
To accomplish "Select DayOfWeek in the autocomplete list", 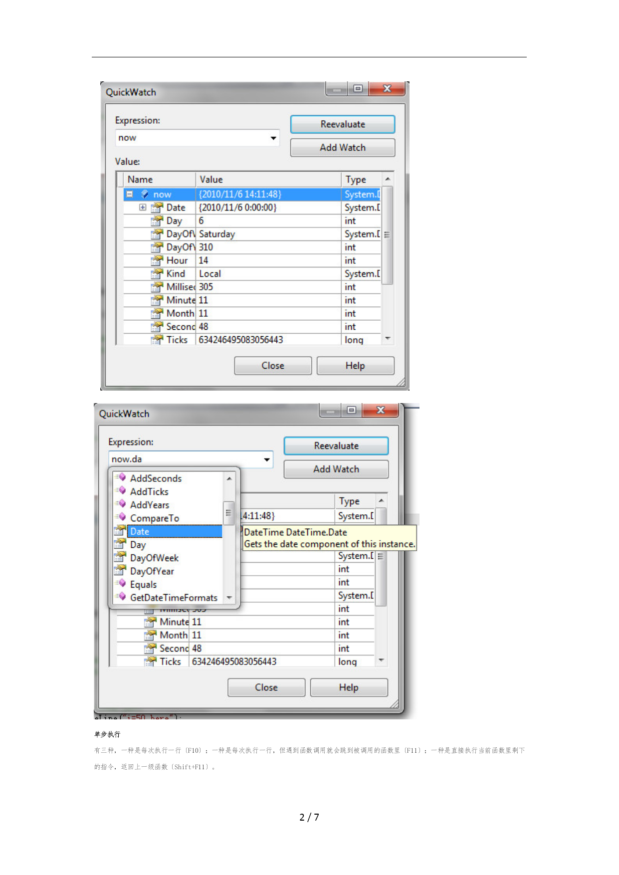I will [154, 558].
